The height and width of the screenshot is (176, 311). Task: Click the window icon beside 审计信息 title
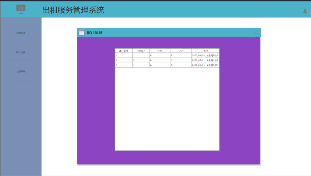click(82, 32)
